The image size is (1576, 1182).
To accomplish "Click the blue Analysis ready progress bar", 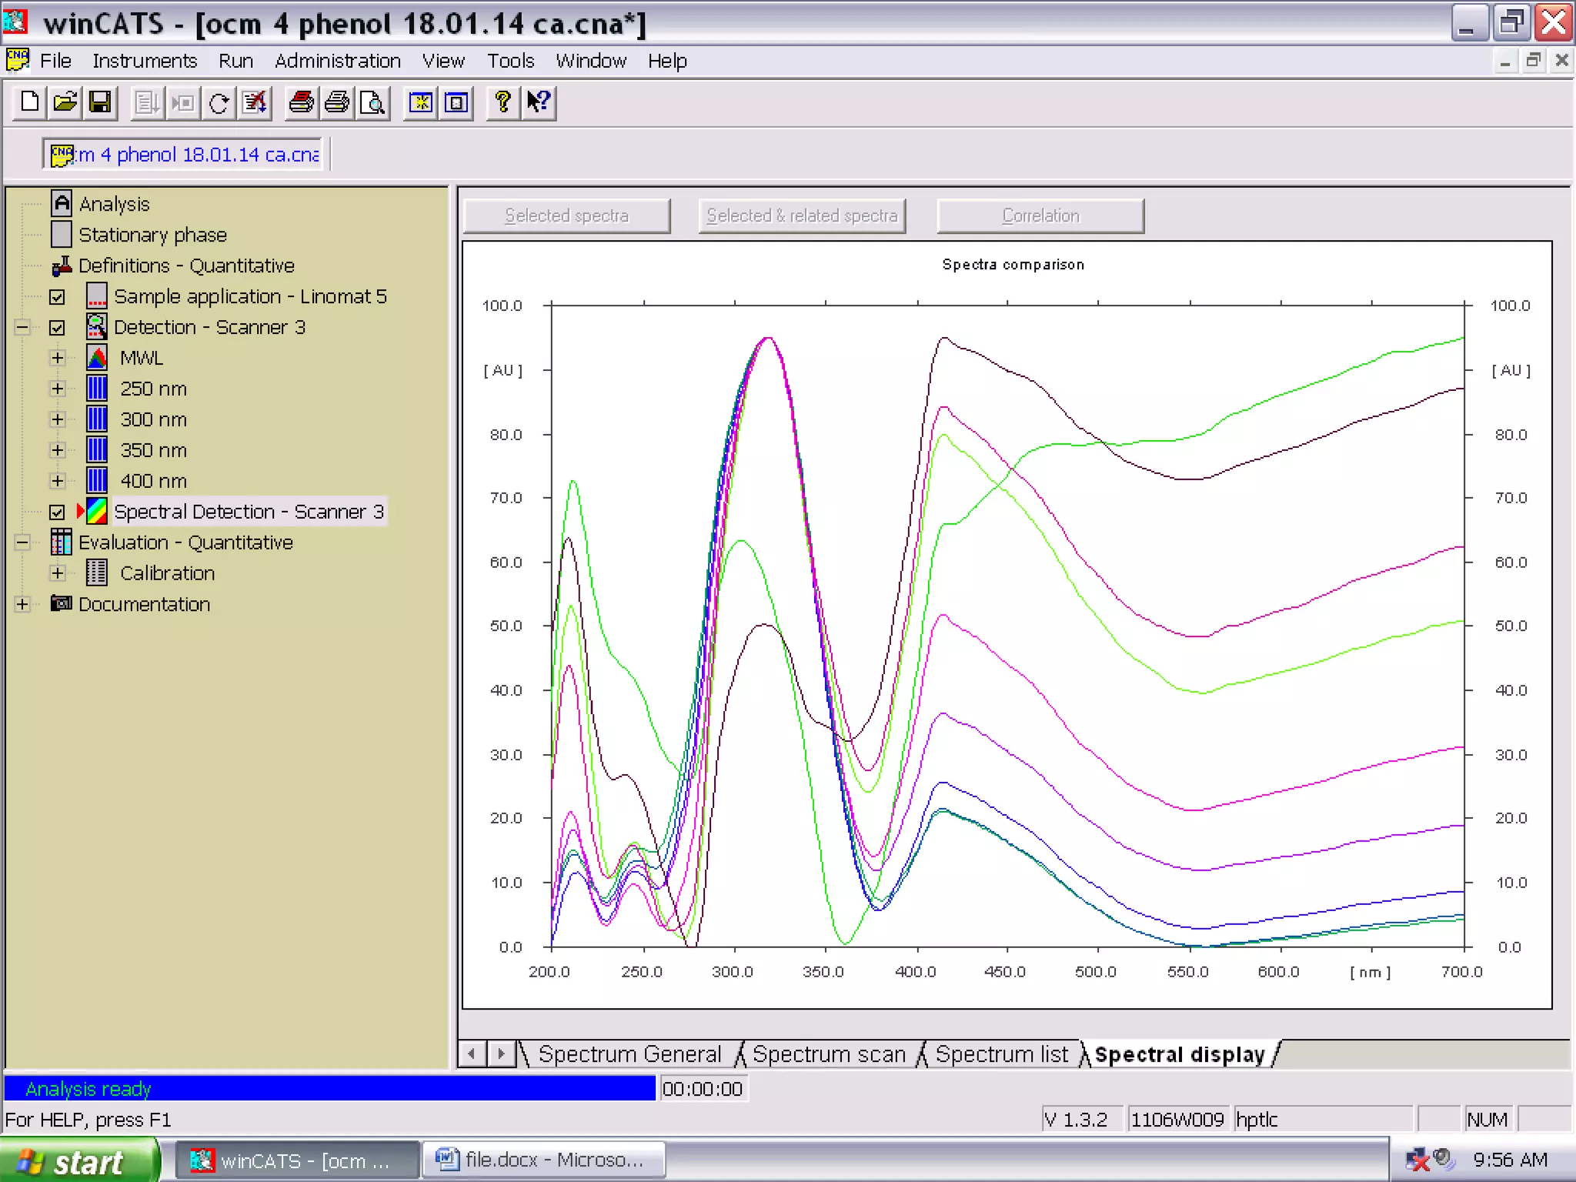I will (x=329, y=1089).
